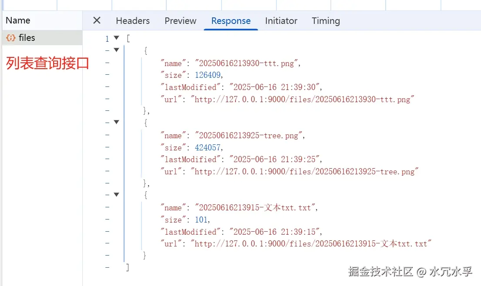Show the Timing tab
Screen dimensions: 481x286
click(326, 21)
